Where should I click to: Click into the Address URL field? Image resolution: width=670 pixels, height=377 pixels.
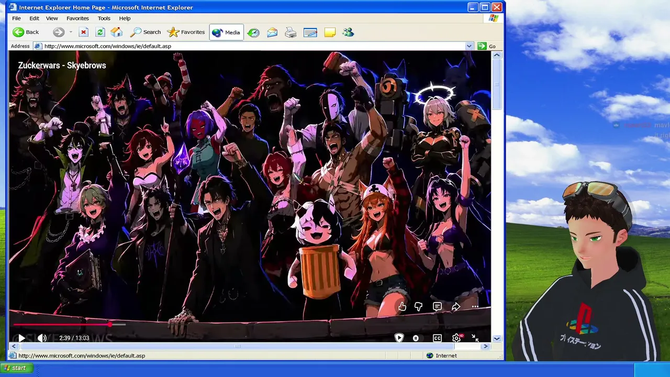click(x=253, y=46)
